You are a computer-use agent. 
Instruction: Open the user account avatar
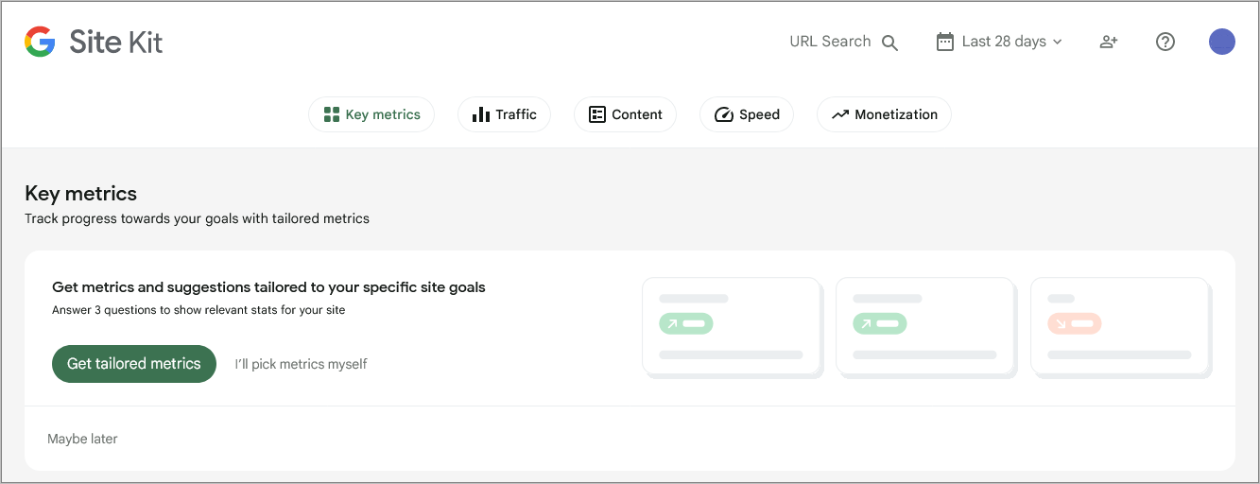pos(1222,42)
